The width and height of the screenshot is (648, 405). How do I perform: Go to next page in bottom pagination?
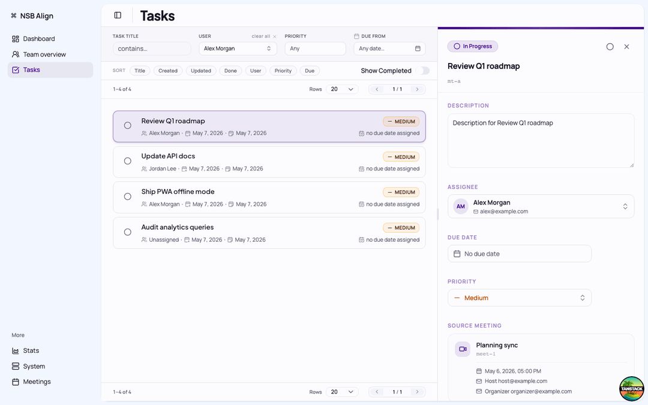(418, 392)
